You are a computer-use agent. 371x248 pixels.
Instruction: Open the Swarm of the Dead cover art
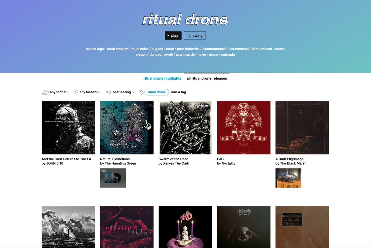tap(185, 128)
